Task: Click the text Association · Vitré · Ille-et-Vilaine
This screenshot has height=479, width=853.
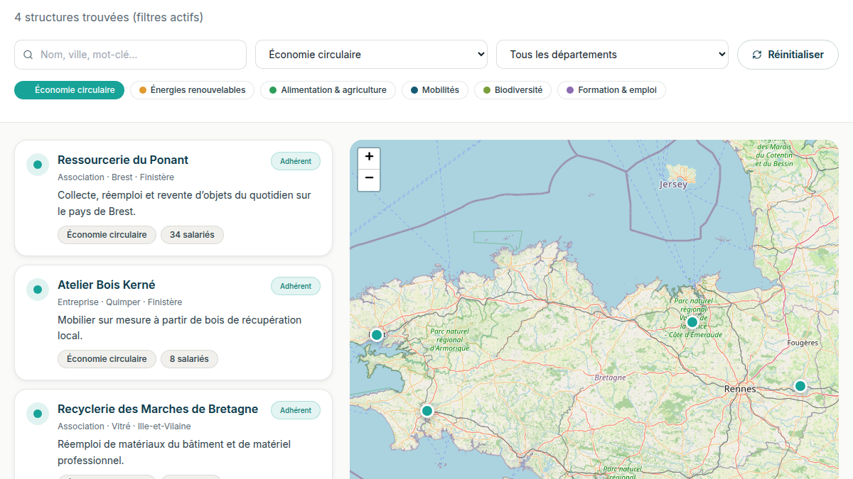Action: tap(124, 426)
